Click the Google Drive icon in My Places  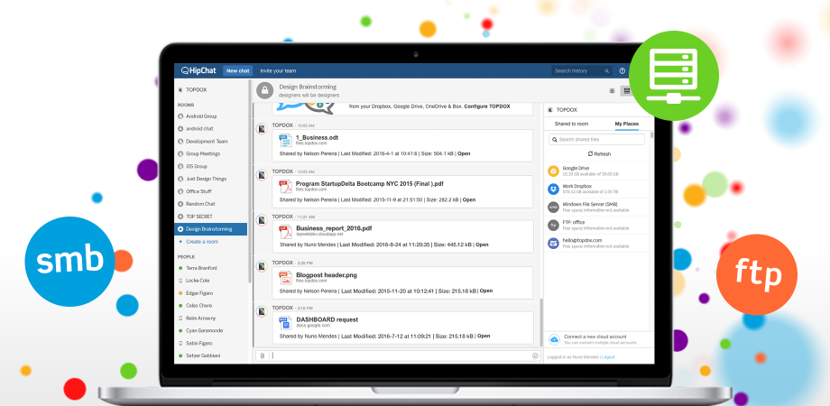pyautogui.click(x=553, y=171)
